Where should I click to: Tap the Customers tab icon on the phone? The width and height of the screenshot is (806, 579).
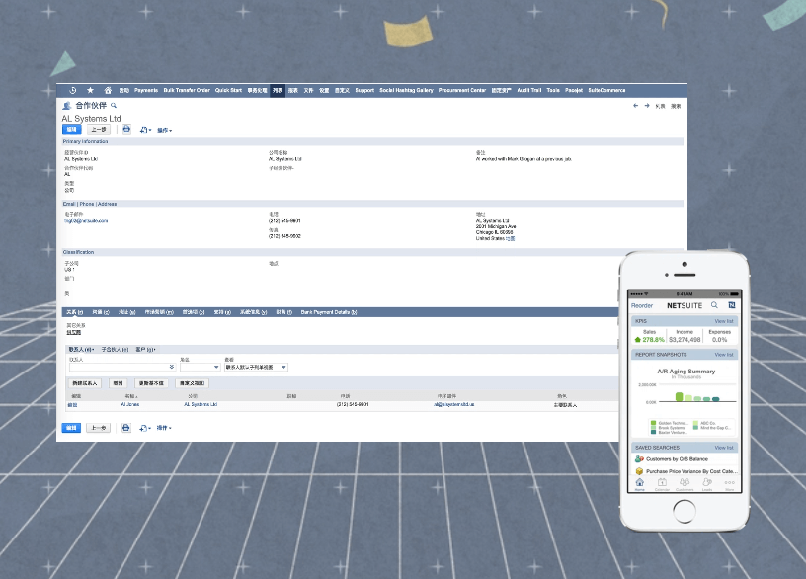[685, 483]
